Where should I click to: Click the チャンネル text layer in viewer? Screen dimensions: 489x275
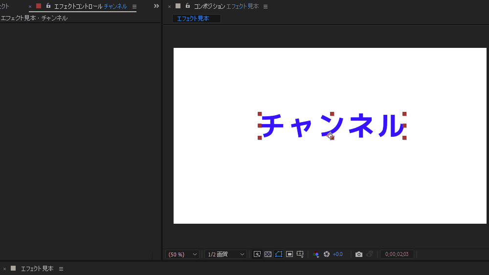coord(333,126)
